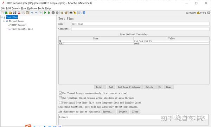
Task: Clear results with single broom icon
Action: point(62,13)
